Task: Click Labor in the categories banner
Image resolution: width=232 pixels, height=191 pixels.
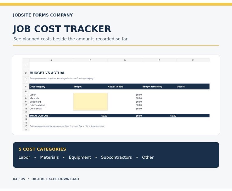Action: [x=24, y=157]
